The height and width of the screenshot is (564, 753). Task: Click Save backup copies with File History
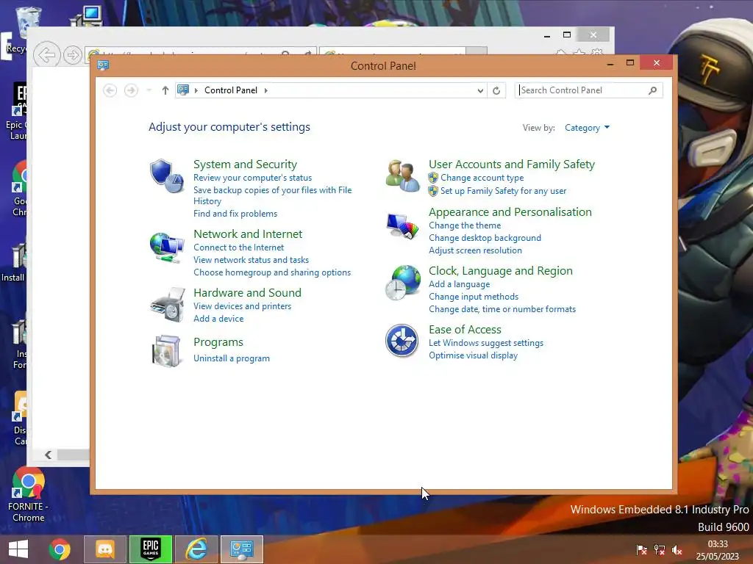(x=272, y=195)
